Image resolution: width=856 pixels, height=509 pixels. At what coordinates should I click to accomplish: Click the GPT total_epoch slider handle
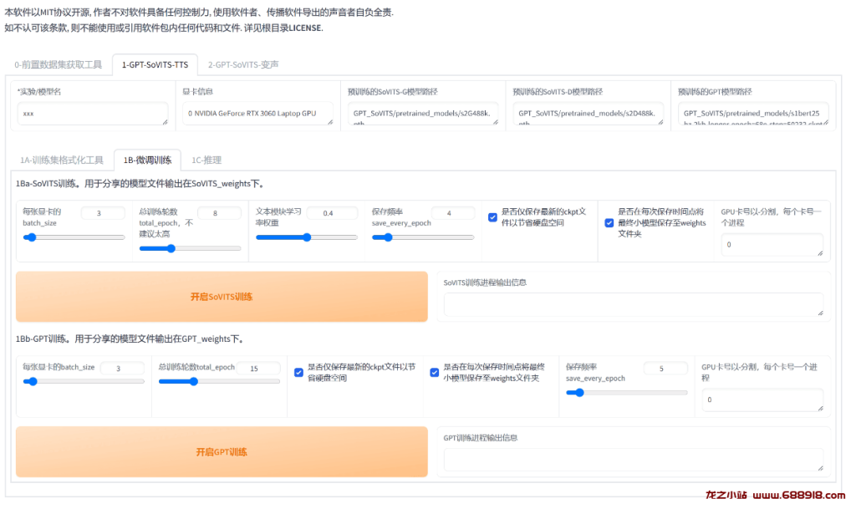tap(194, 381)
